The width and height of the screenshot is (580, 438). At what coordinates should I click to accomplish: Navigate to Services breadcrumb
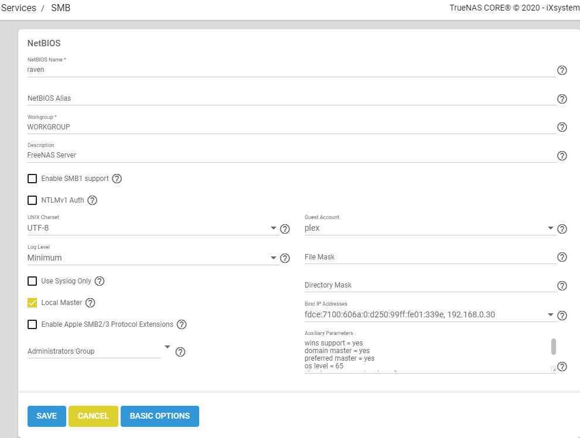pyautogui.click(x=18, y=8)
